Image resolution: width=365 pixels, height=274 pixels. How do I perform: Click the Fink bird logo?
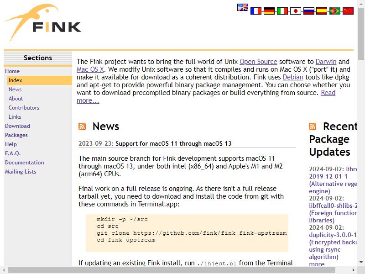pyautogui.click(x=43, y=22)
